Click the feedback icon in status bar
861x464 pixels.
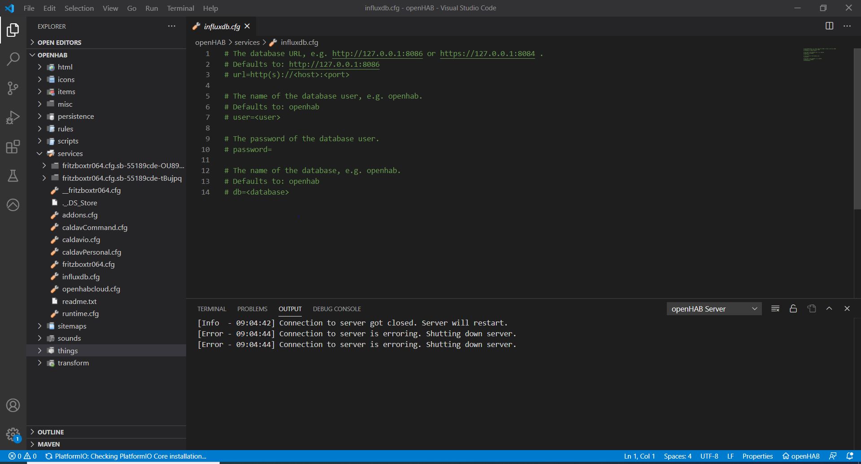pos(833,456)
